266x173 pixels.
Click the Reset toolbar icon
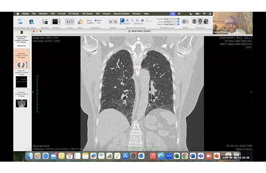(x=80, y=22)
